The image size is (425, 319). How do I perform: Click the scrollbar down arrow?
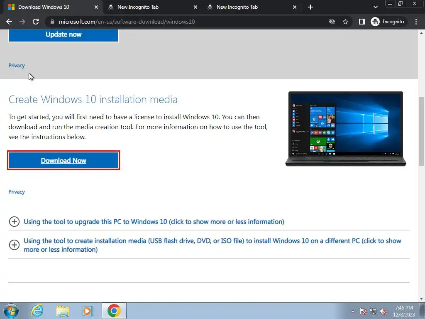(x=421, y=299)
